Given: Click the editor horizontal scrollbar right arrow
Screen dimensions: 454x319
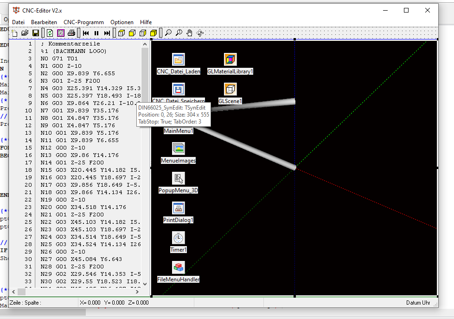Looking at the screenshot, I should [x=137, y=292].
